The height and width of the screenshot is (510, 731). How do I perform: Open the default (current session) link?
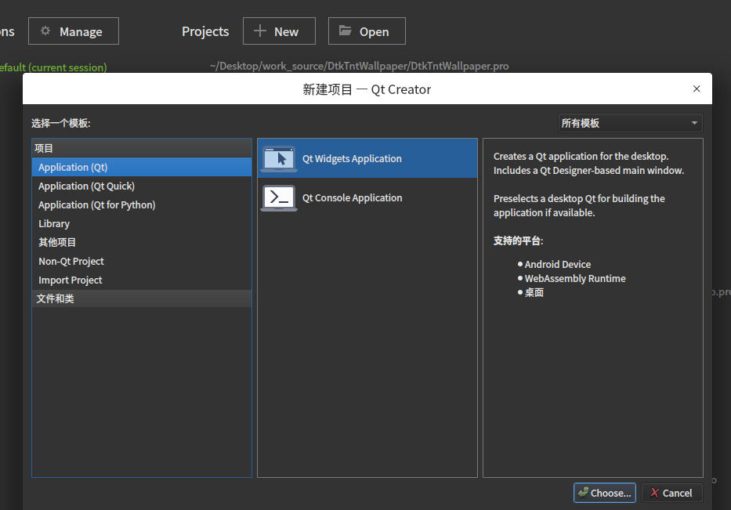pyautogui.click(x=53, y=67)
